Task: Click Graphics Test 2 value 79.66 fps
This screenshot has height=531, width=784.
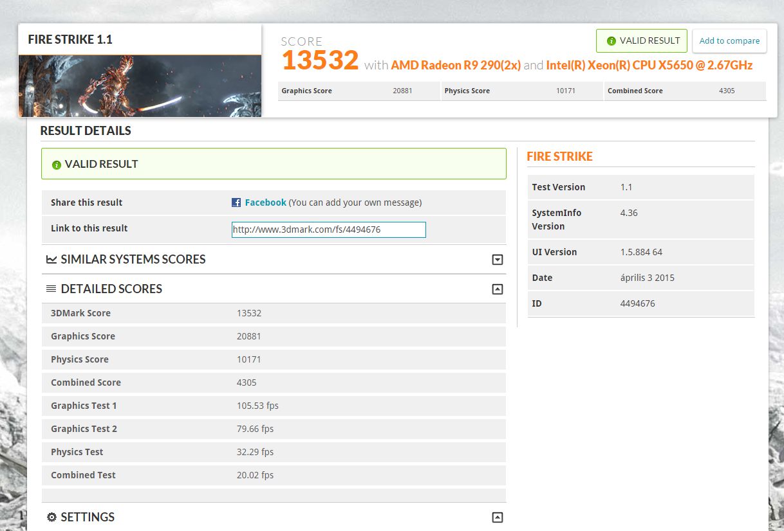Action: click(255, 429)
